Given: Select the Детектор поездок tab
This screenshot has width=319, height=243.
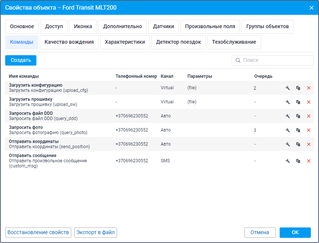Looking at the screenshot, I should pyautogui.click(x=178, y=42).
